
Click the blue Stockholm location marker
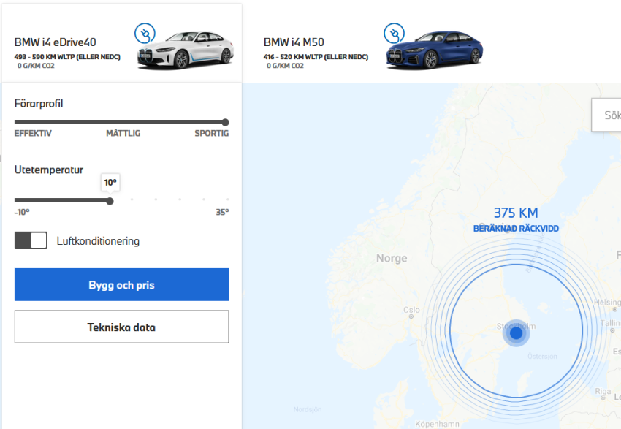click(516, 333)
